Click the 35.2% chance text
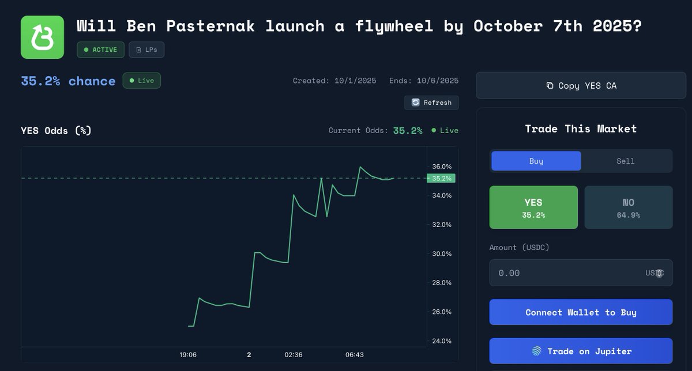The height and width of the screenshot is (371, 692). coord(68,81)
